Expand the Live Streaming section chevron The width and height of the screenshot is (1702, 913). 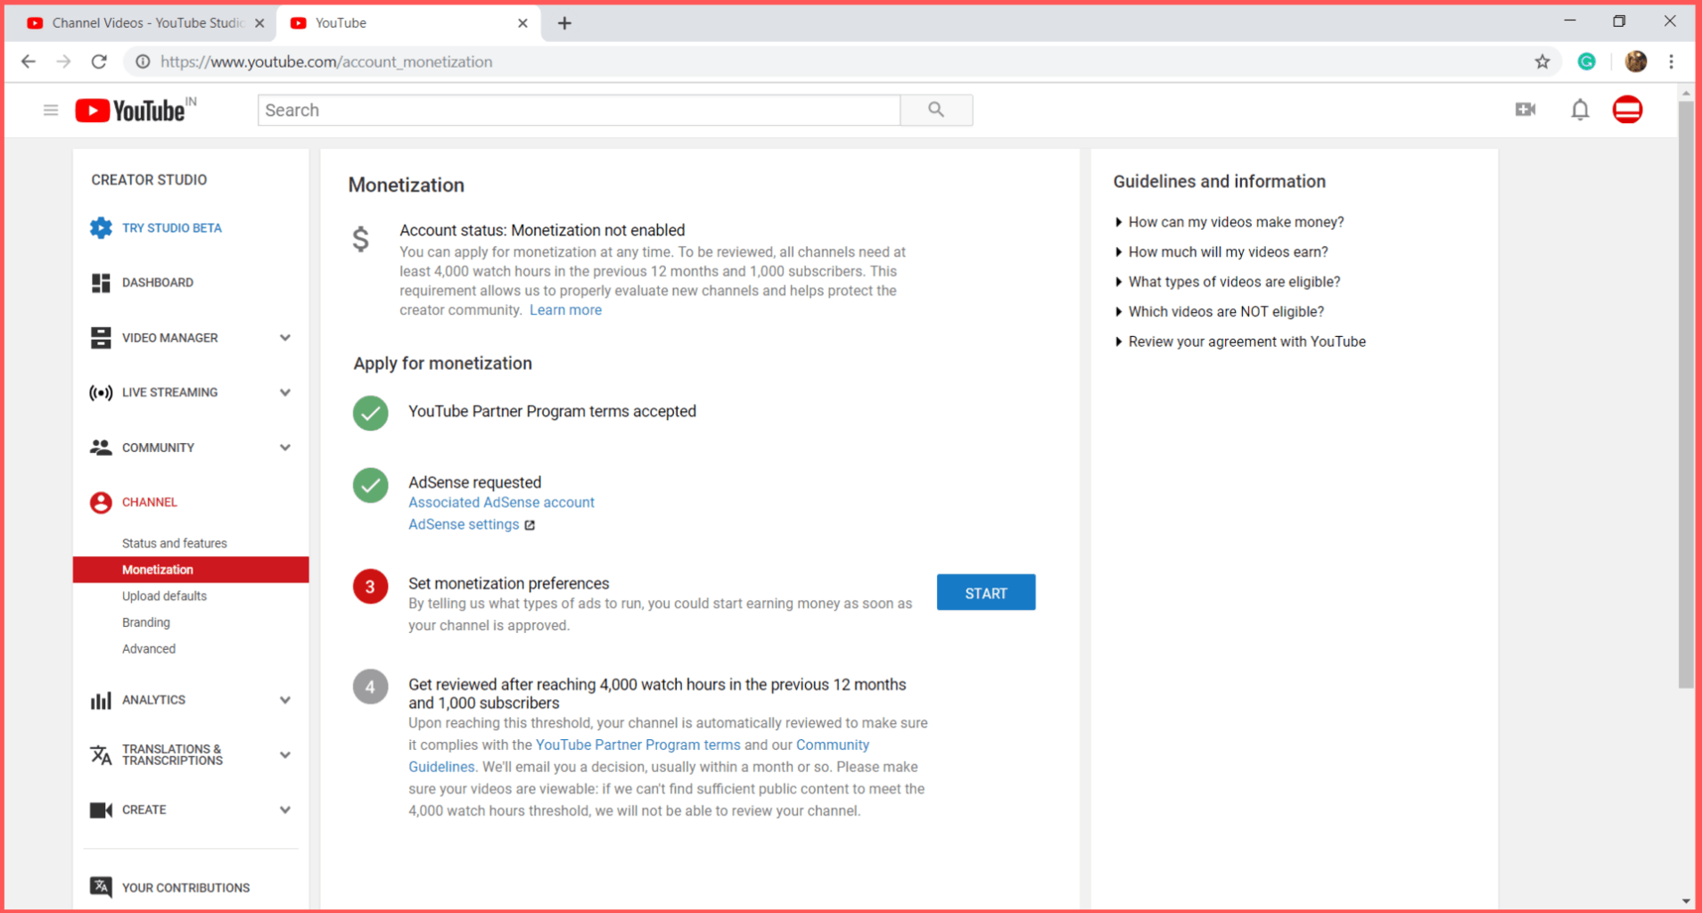[x=285, y=392]
